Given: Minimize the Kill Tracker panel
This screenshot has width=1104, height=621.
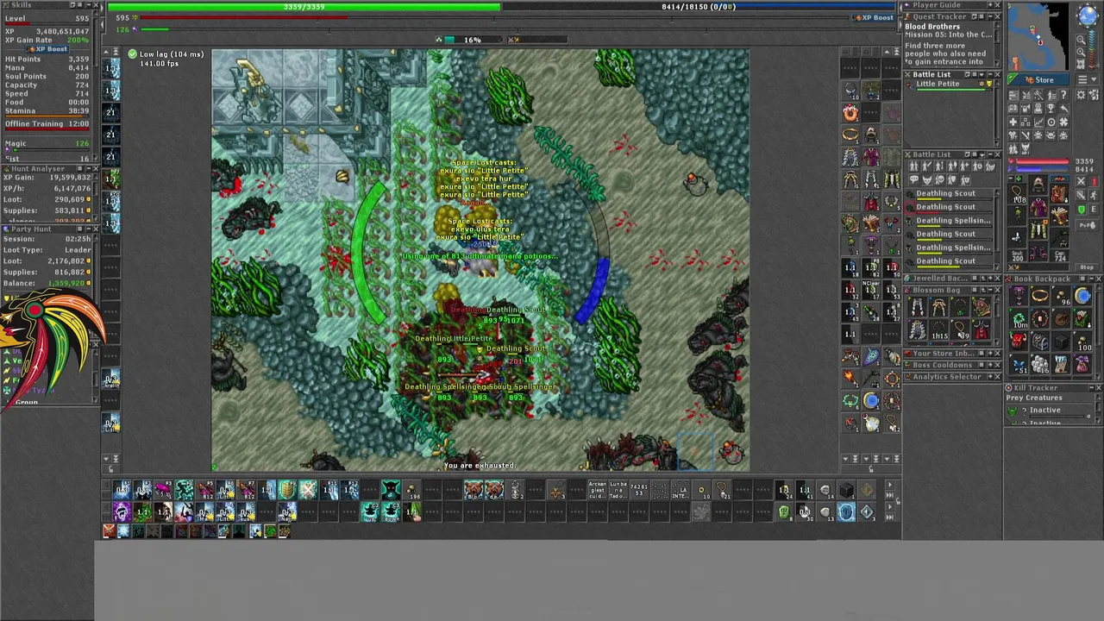Looking at the screenshot, I should click(1091, 387).
